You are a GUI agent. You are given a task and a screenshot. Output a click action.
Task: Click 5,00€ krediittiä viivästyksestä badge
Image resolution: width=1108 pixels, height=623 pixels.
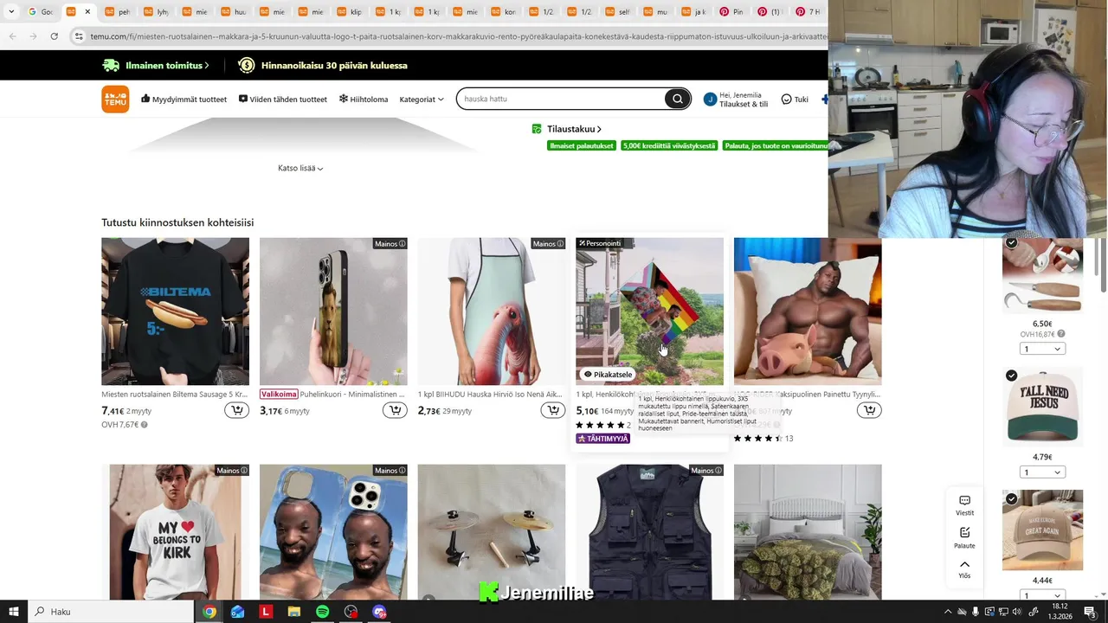[669, 145]
